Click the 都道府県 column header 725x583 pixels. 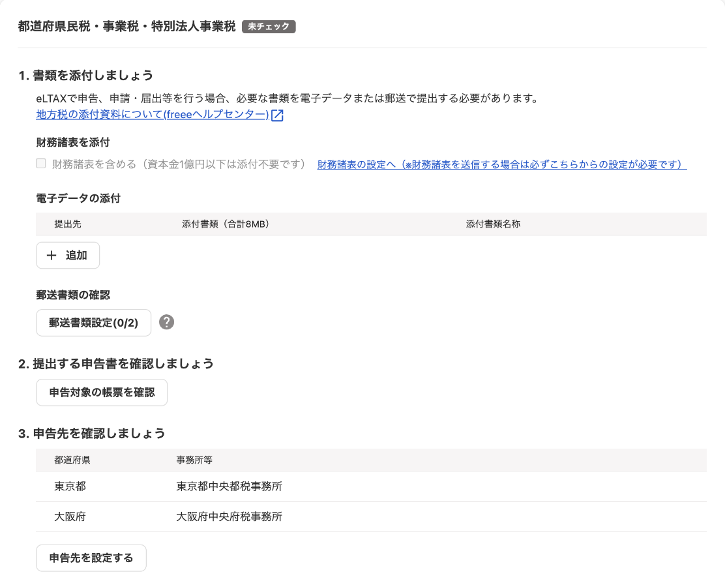pos(72,460)
